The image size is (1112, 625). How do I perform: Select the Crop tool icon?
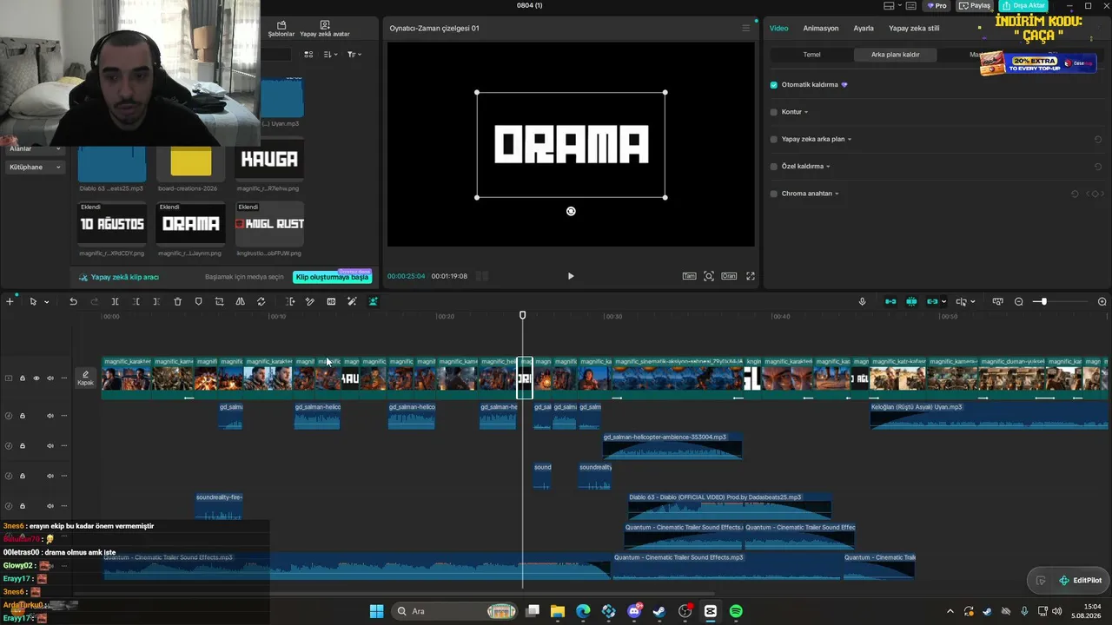(219, 301)
